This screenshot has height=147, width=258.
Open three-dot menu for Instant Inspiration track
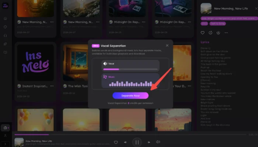coord(52,86)
